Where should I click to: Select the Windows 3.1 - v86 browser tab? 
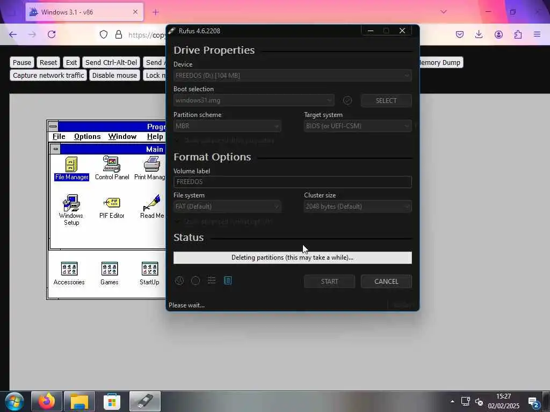point(84,12)
